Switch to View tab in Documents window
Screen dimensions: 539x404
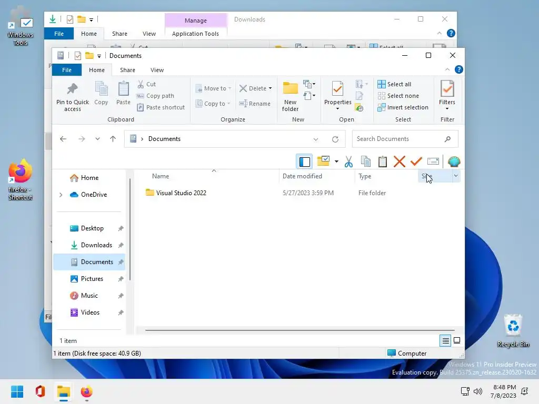pyautogui.click(x=157, y=70)
